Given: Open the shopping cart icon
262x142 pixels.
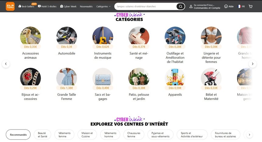Looking at the screenshot, I should (250, 6).
